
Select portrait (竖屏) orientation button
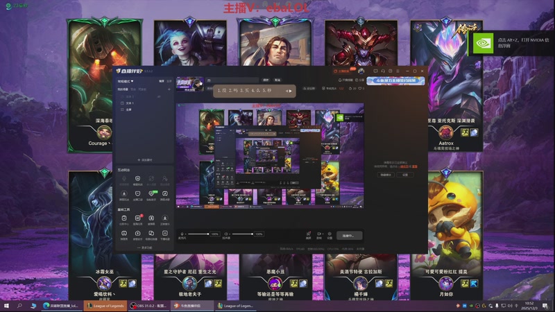click(x=169, y=81)
